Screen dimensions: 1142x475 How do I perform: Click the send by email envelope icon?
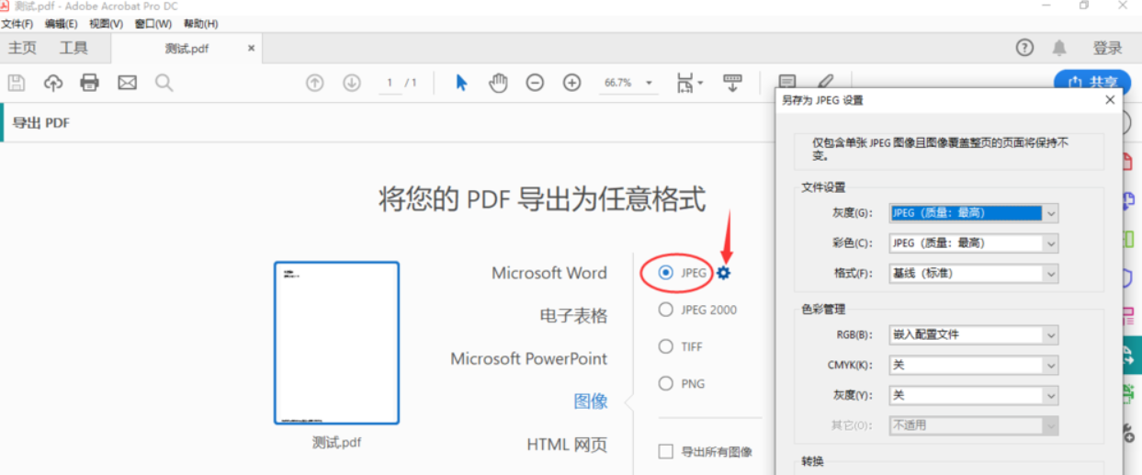[127, 83]
